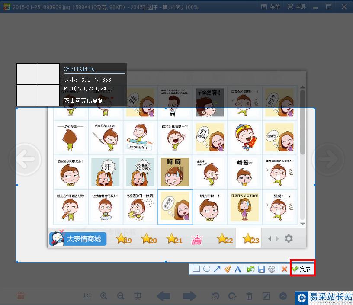Select the highlighted girl thought-bubble emoticon
This screenshot has width=353, height=305.
pyautogui.click(x=175, y=207)
